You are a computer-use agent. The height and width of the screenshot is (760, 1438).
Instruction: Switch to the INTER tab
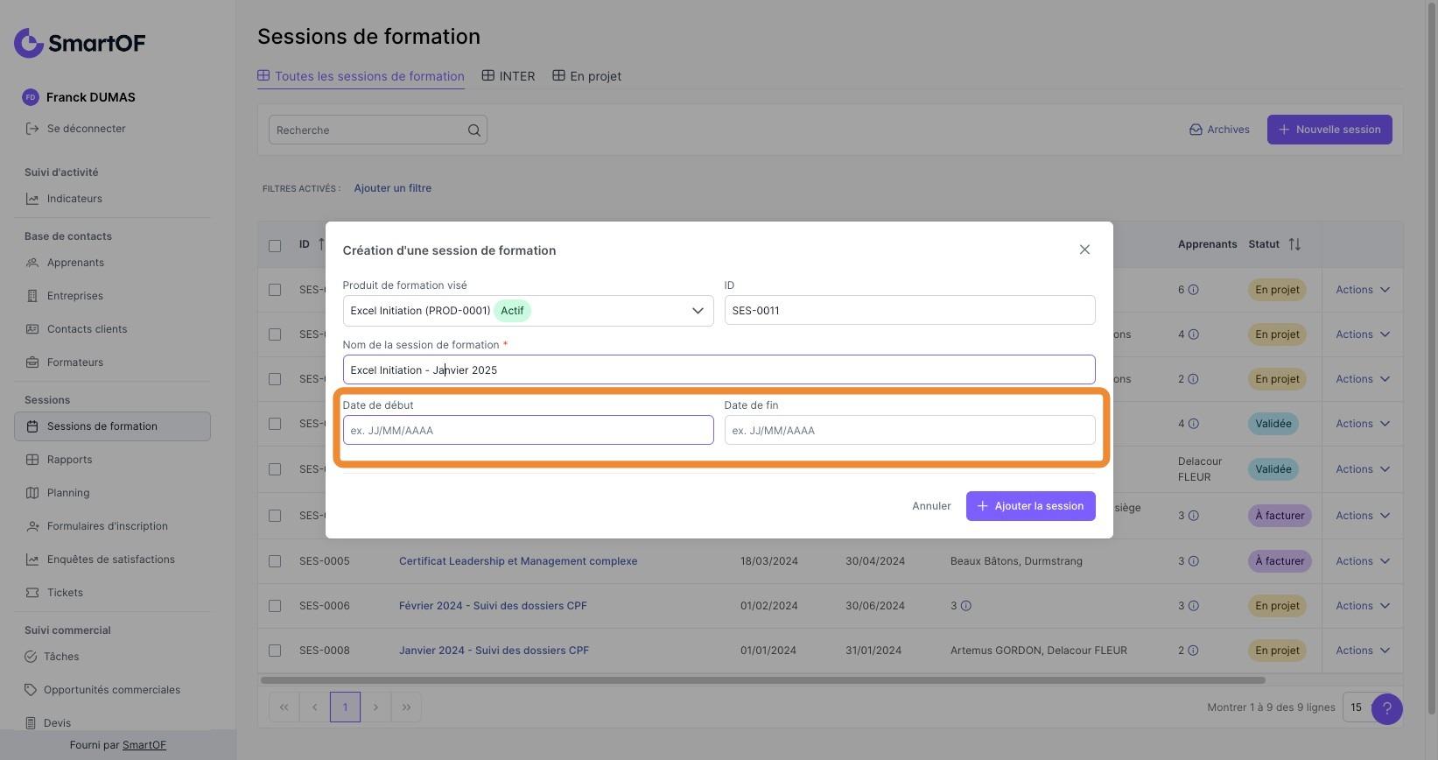(509, 76)
